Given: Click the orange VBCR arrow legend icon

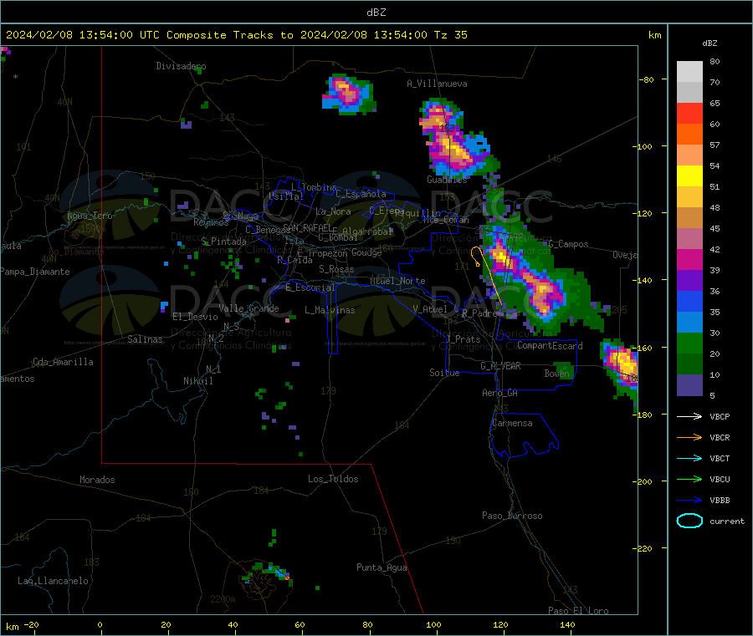Looking at the screenshot, I should 689,437.
